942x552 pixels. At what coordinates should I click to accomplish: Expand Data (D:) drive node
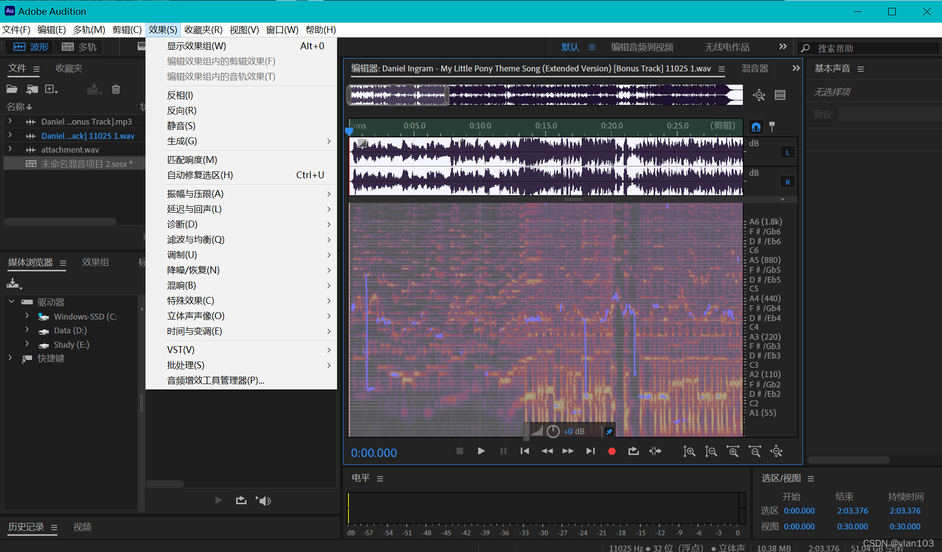pyautogui.click(x=27, y=329)
